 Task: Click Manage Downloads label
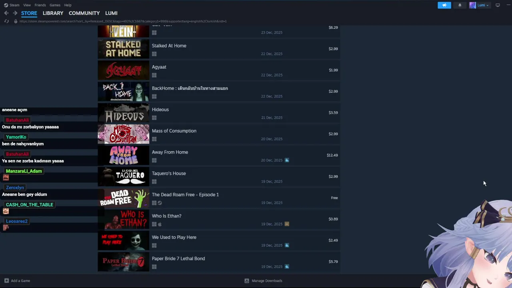click(267, 281)
